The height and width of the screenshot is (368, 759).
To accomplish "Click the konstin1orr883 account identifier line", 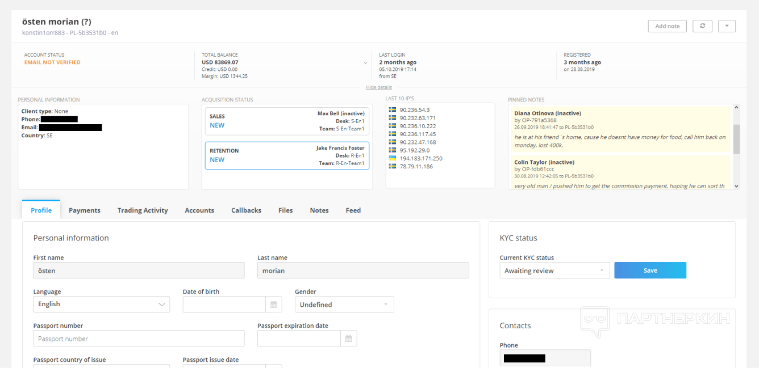I will 70,33.
